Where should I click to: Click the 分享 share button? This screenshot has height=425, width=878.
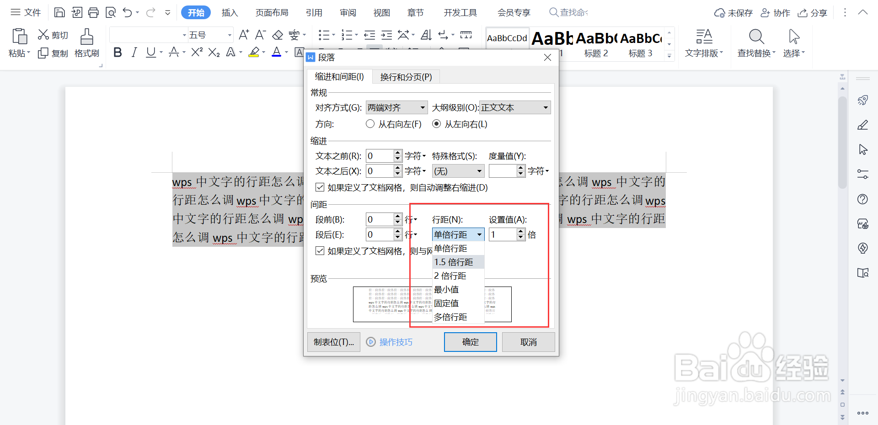pos(813,13)
